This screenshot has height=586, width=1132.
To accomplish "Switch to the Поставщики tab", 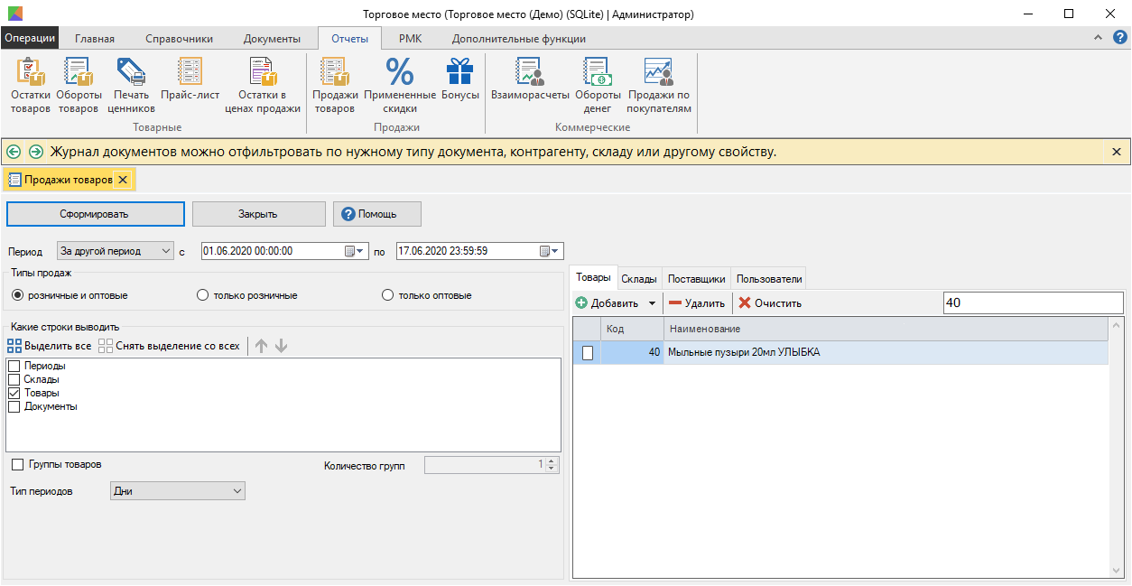I will (x=696, y=279).
